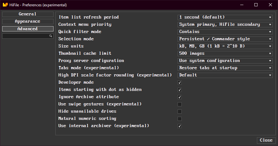Focus the preferences search field
Image resolution: width=278 pixels, height=146 pixels.
pyautogui.click(x=25, y=36)
